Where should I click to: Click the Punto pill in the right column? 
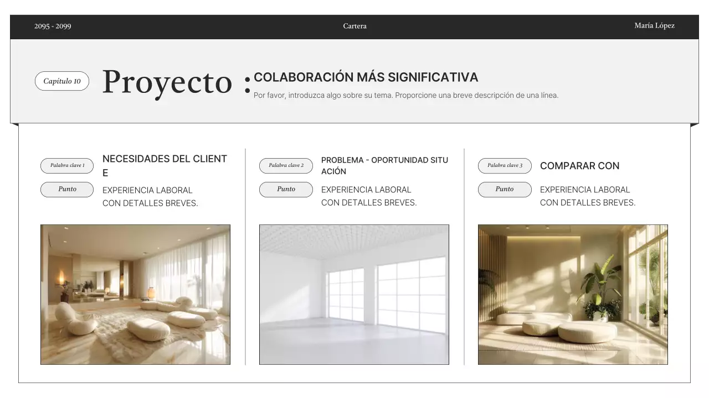tap(505, 189)
